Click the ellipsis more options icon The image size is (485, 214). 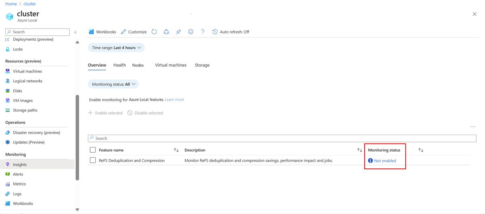(473, 127)
